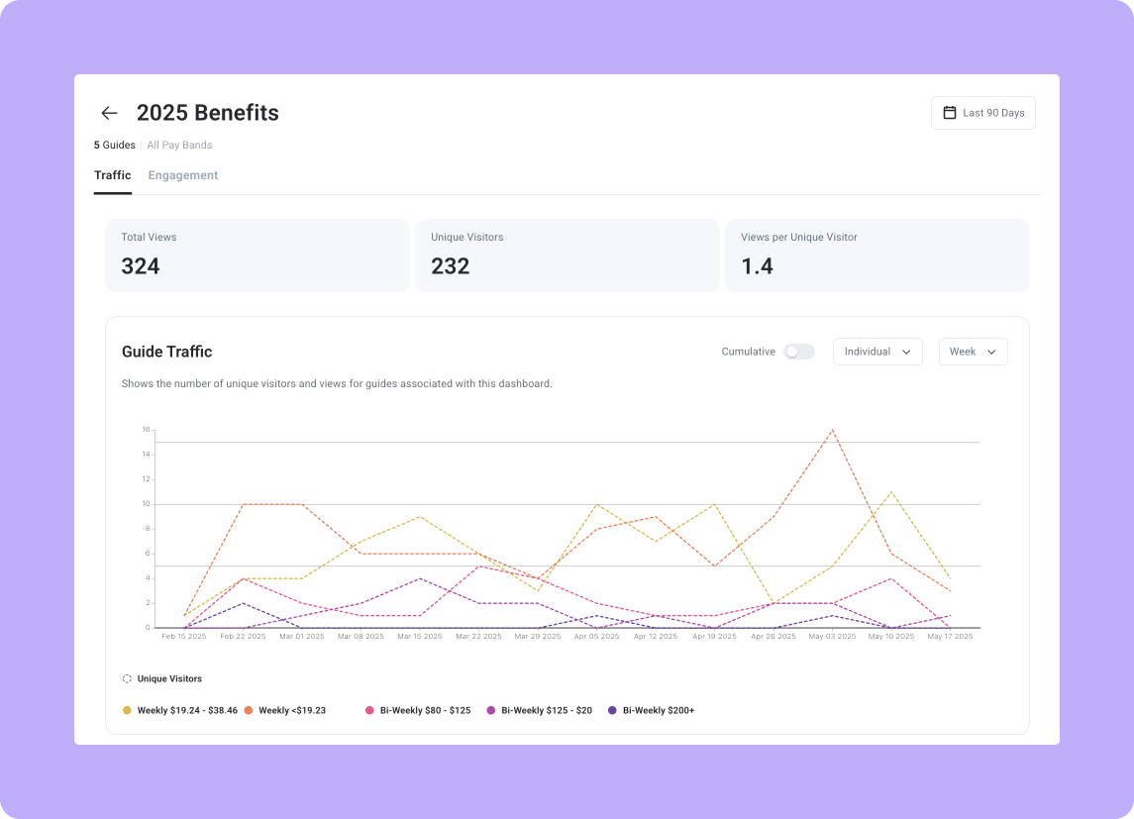This screenshot has height=819, width=1134.
Task: Switch to the Engagement tab
Action: (183, 175)
